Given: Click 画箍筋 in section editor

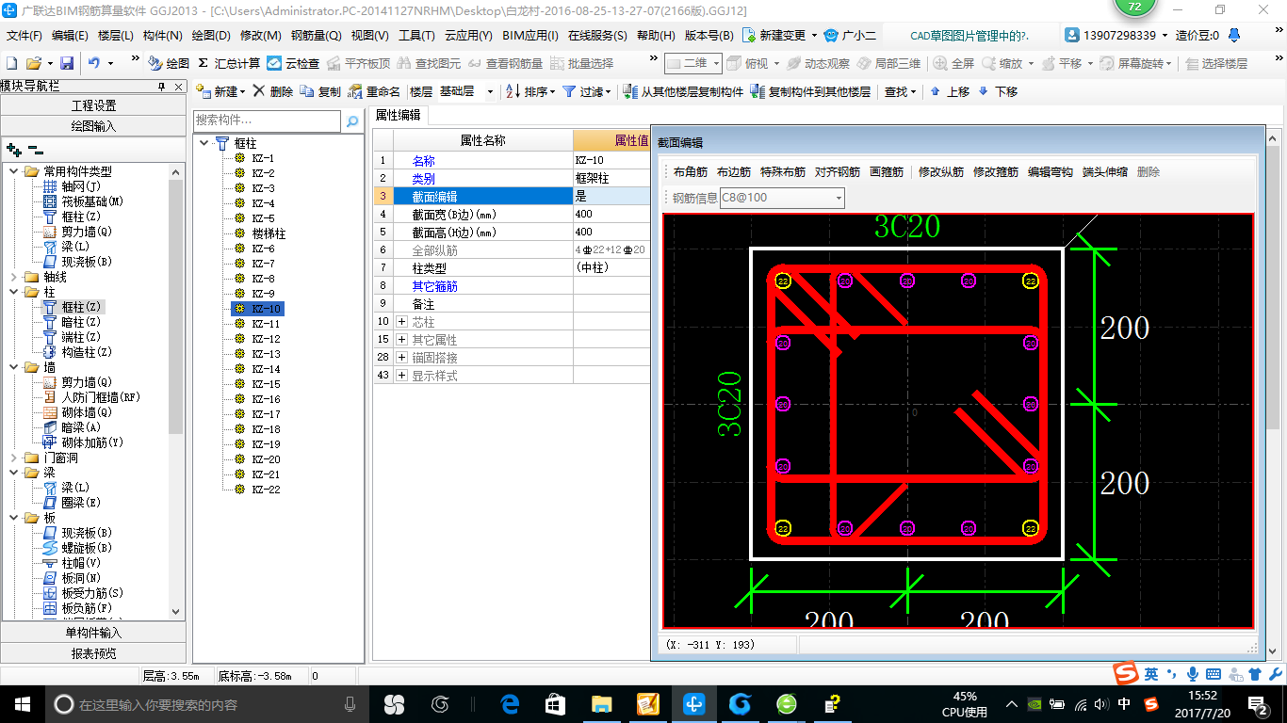Looking at the screenshot, I should click(886, 172).
